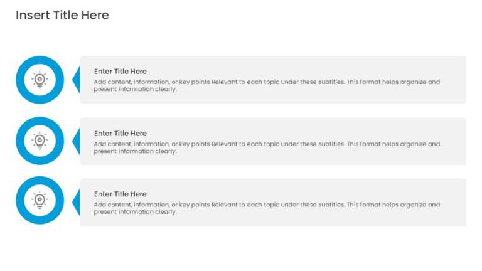Click first "Enter Title Here" subtitle

(x=120, y=72)
